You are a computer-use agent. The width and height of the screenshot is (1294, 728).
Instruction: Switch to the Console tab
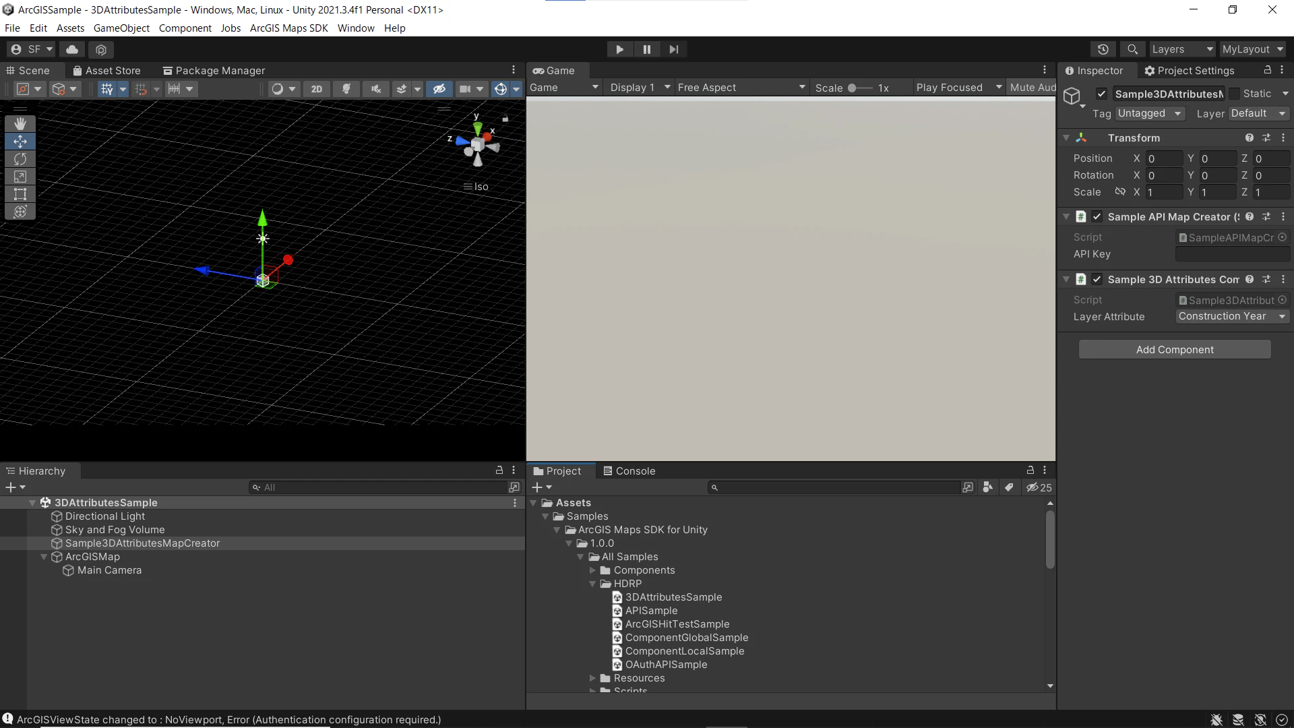629,471
